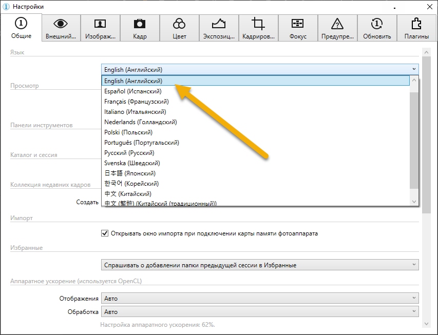438x335 pixels.
Task: Choose 한국어 (Корейский) option
Action: tap(255, 184)
